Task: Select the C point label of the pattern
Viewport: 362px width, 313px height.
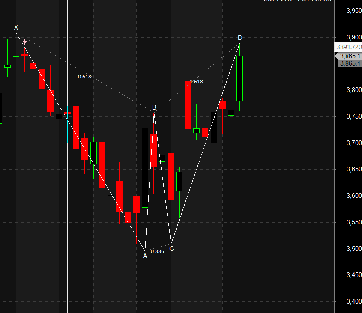Action: pos(171,248)
